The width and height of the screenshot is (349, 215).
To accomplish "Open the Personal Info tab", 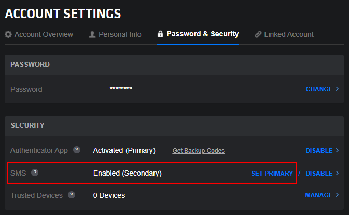I will coord(120,35).
